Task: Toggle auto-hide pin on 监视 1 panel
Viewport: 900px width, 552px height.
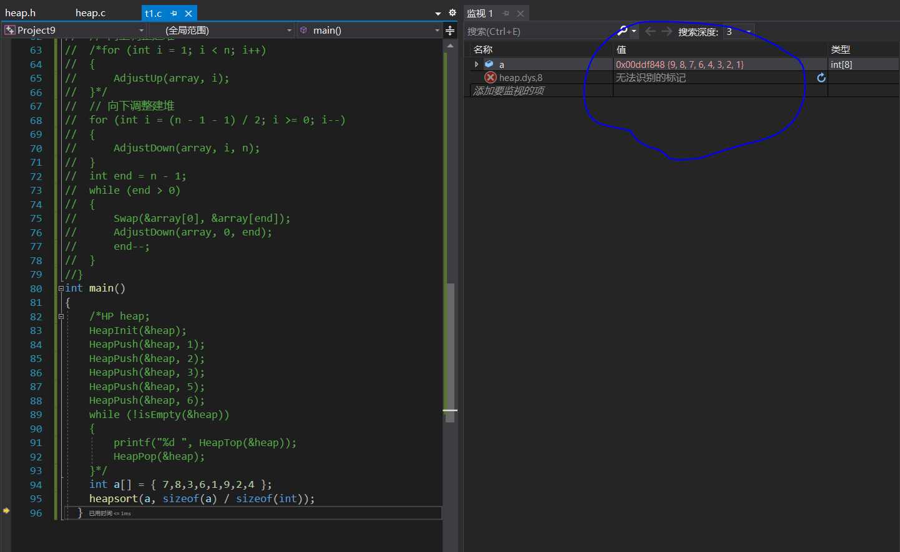Action: (506, 13)
